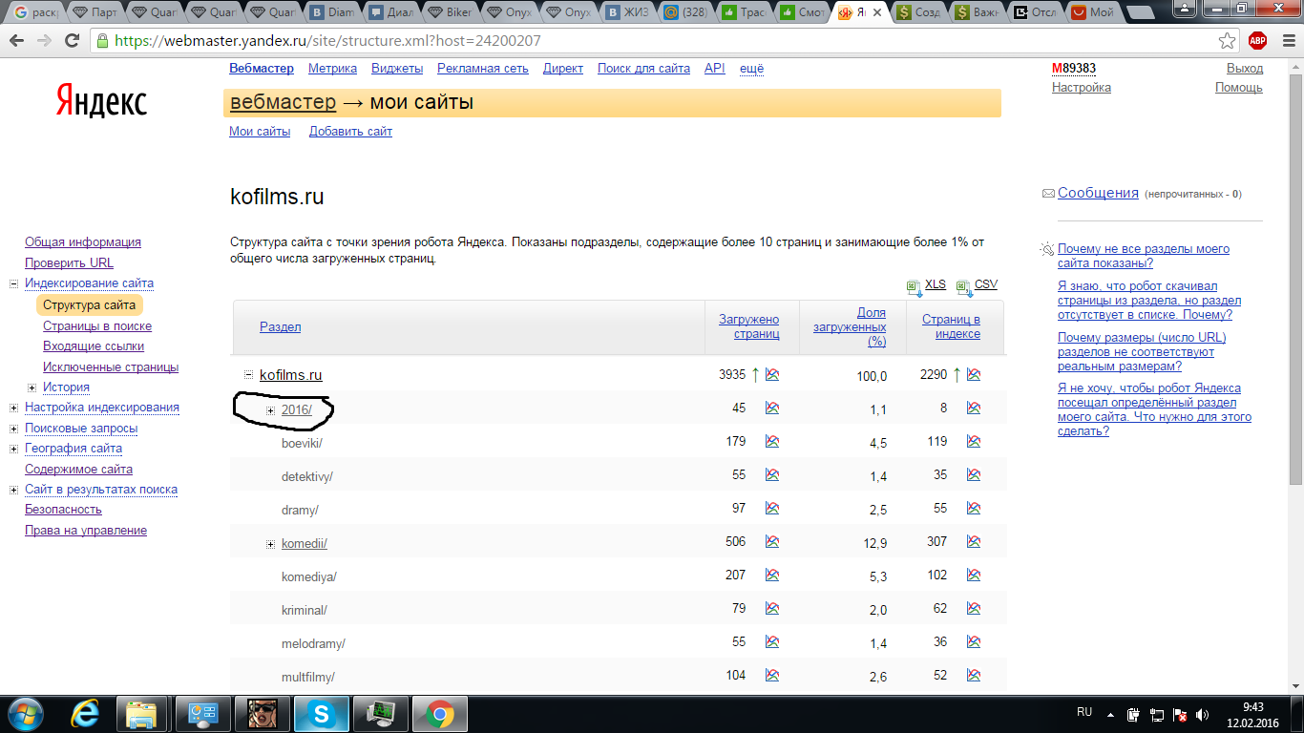Open the loaded-pages chart for komediya/
This screenshot has height=733, width=1304.
[772, 576]
